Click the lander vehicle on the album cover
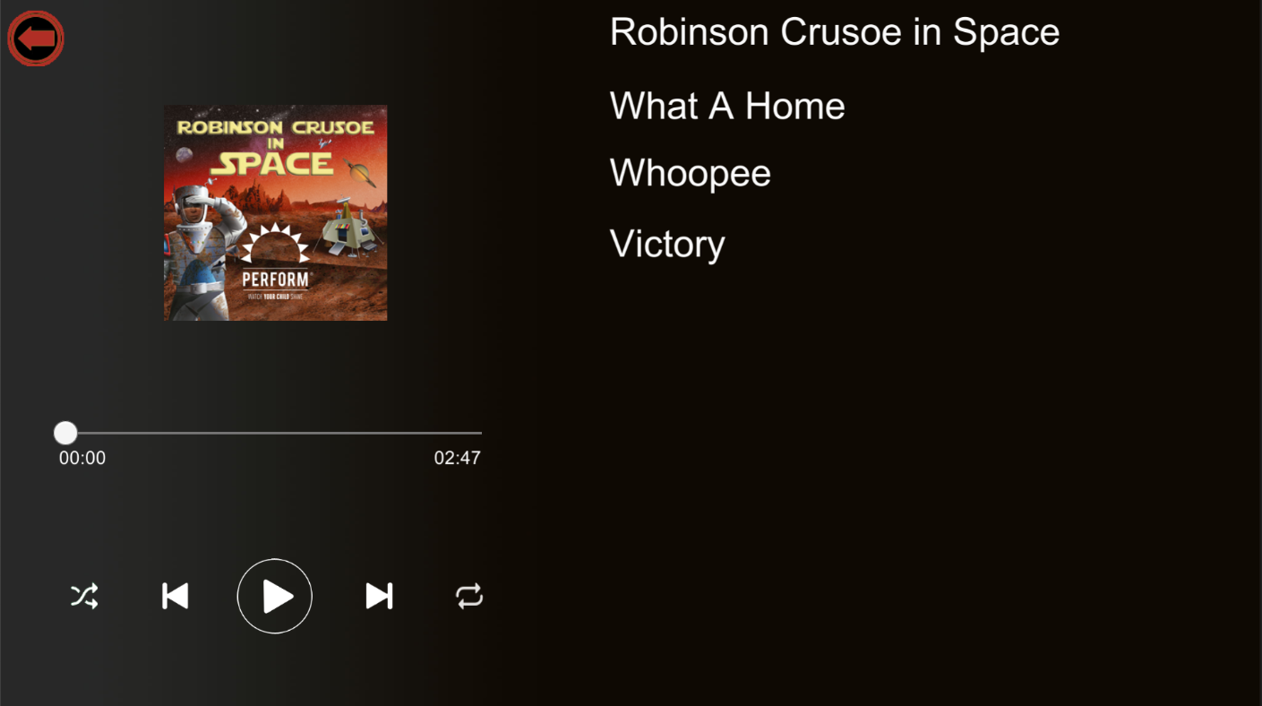The width and height of the screenshot is (1262, 706). pos(349,228)
